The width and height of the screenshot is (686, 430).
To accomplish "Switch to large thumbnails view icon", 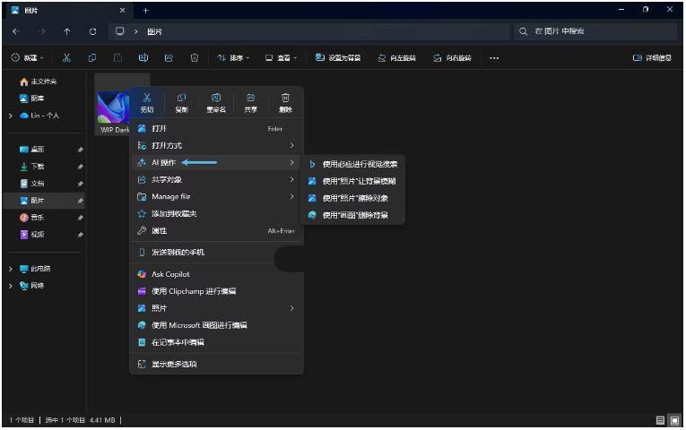I will click(x=675, y=420).
